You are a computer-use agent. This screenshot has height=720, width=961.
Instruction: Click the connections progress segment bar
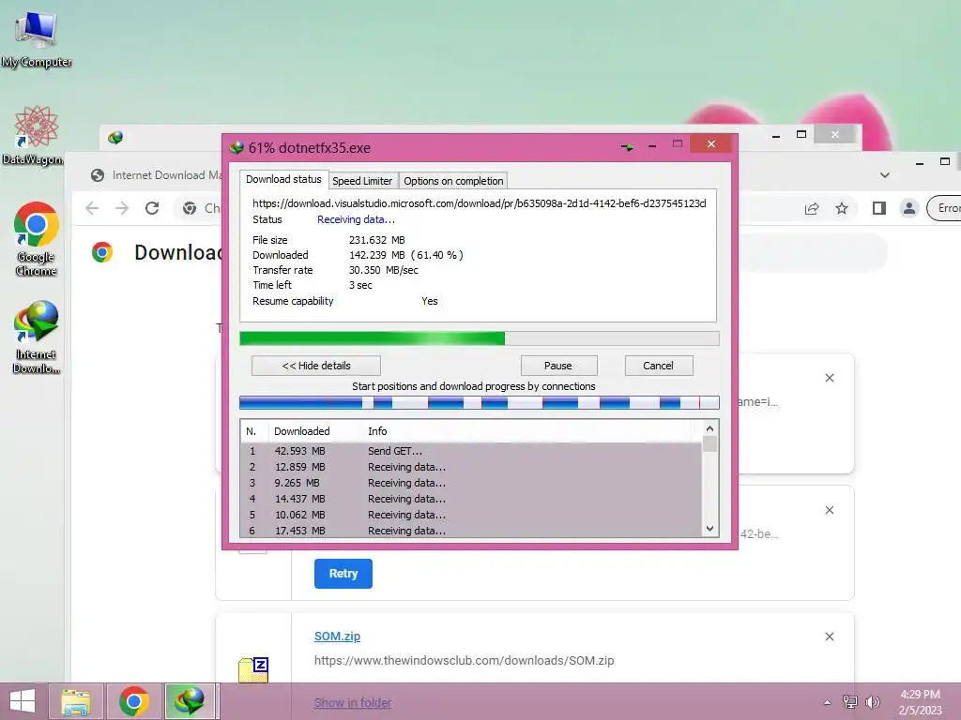tap(480, 402)
